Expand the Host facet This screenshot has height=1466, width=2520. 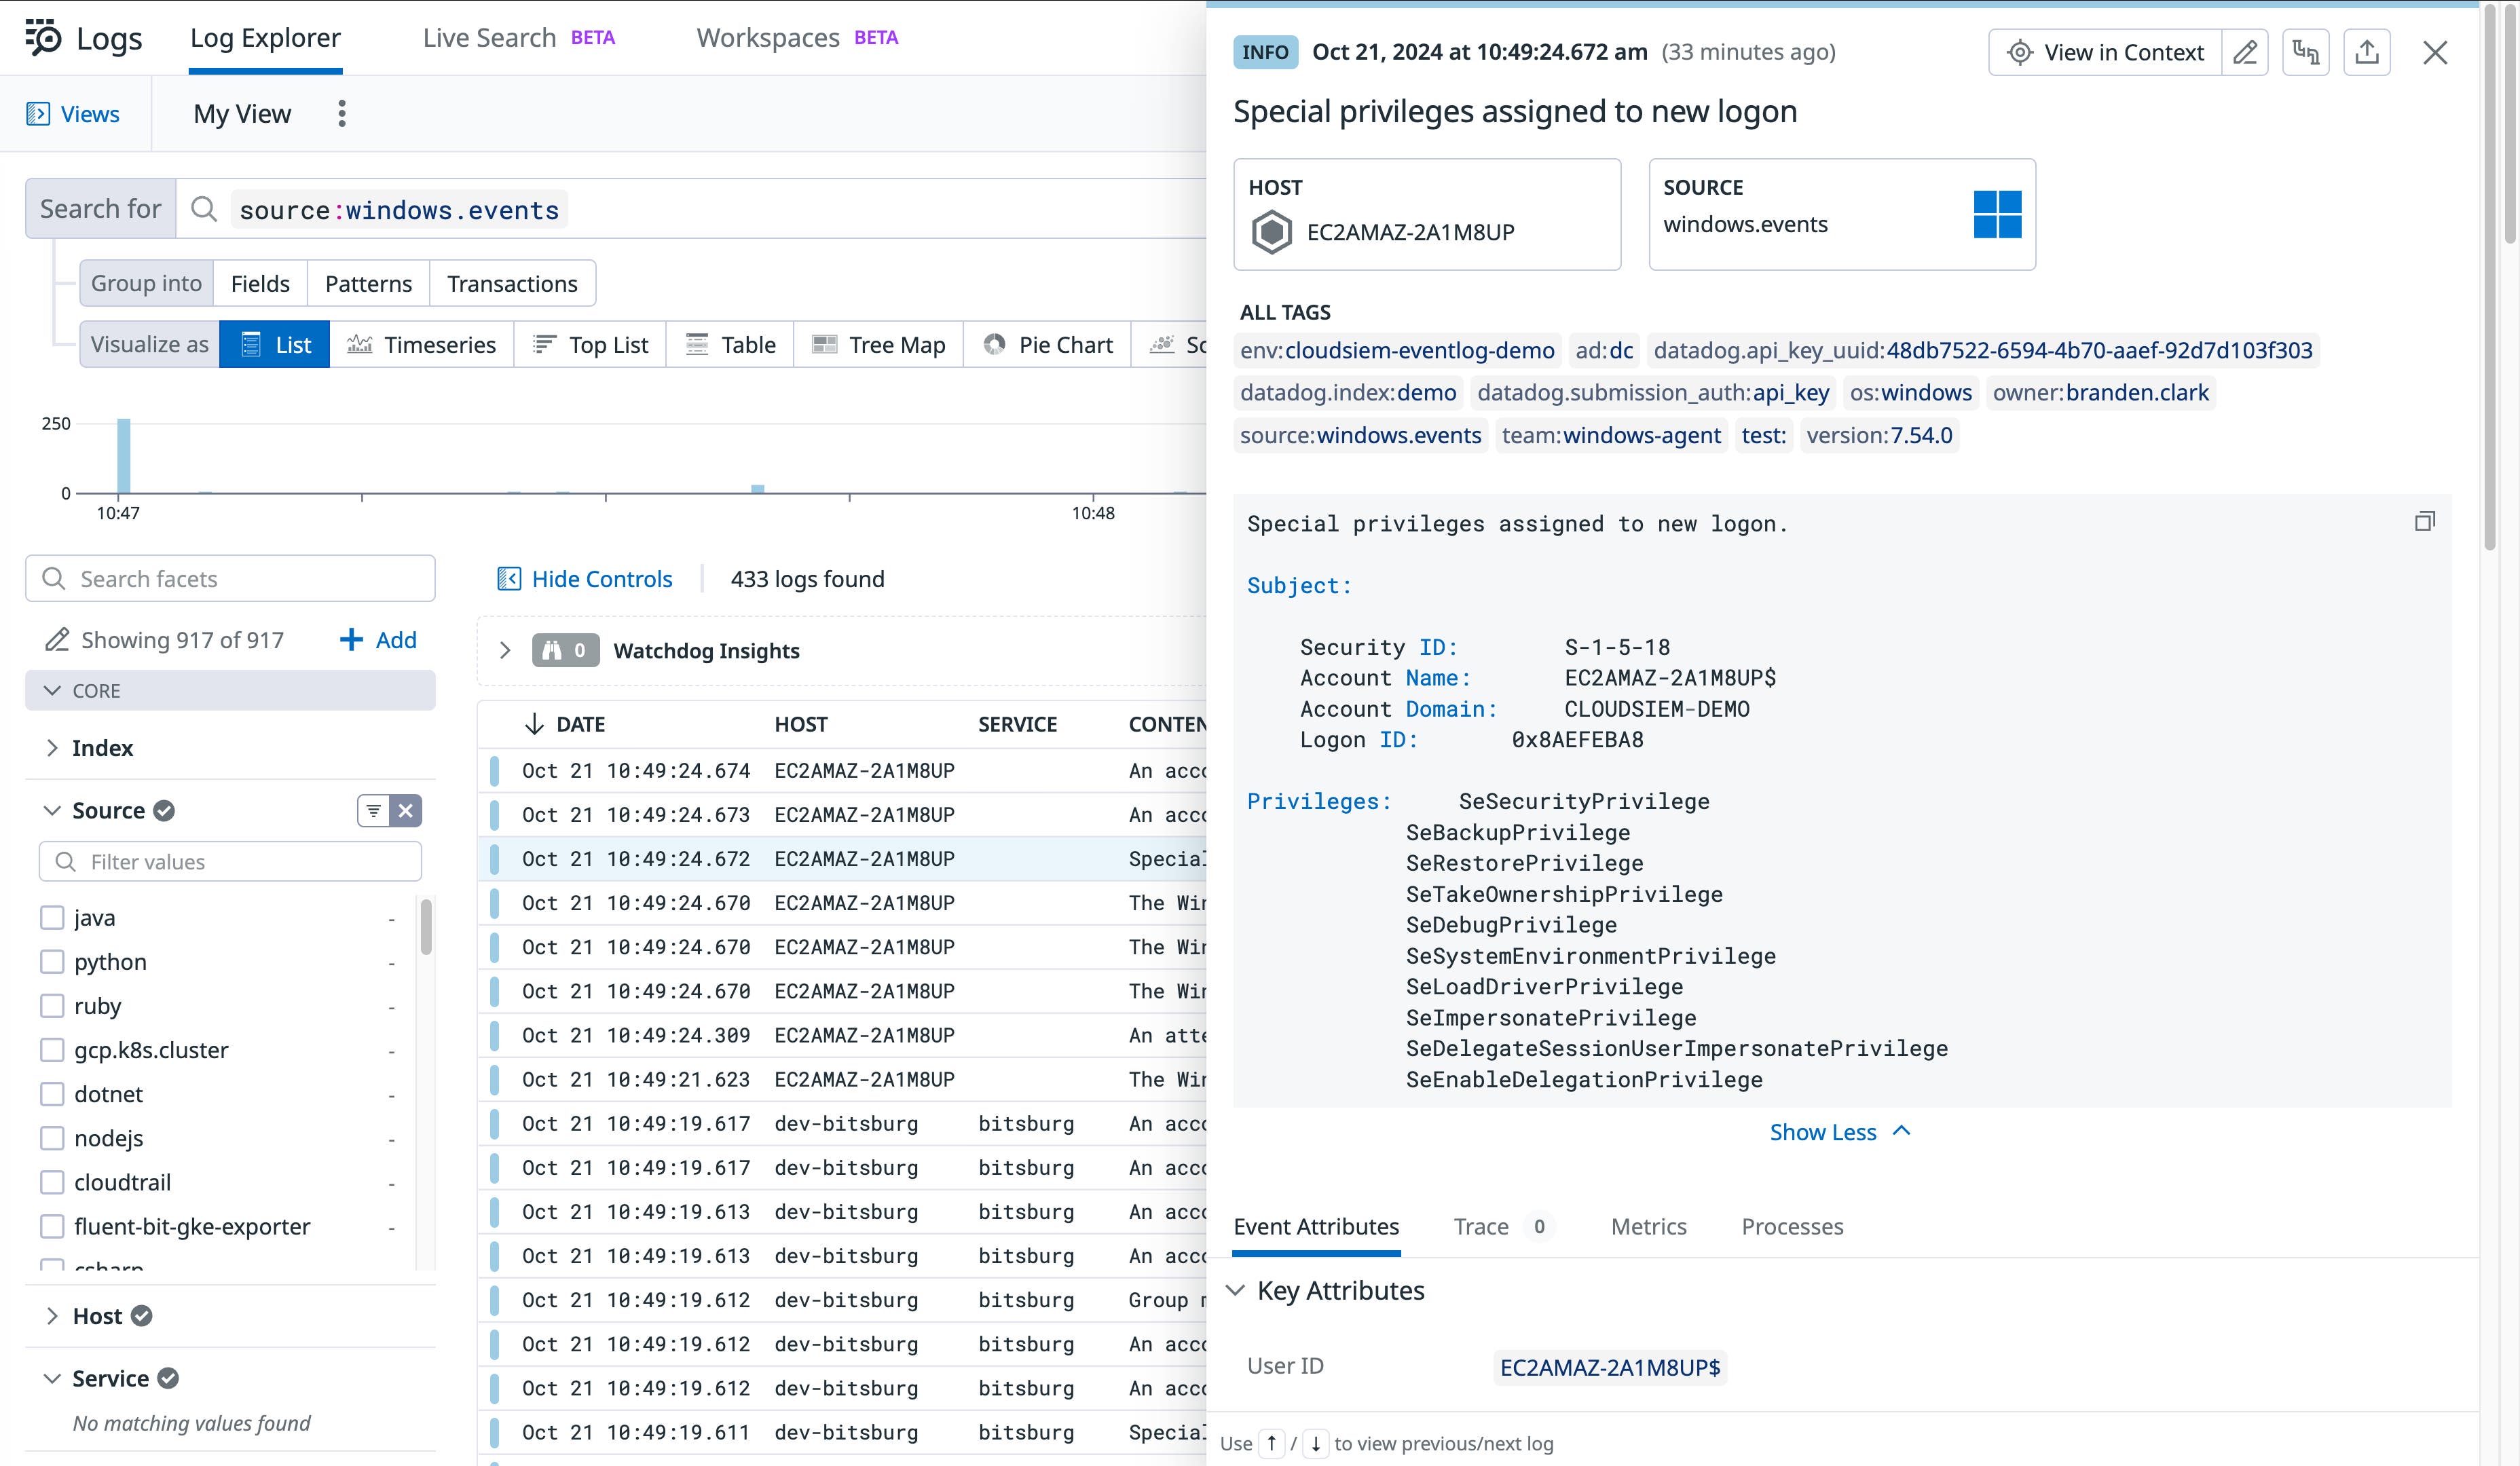coord(52,1315)
